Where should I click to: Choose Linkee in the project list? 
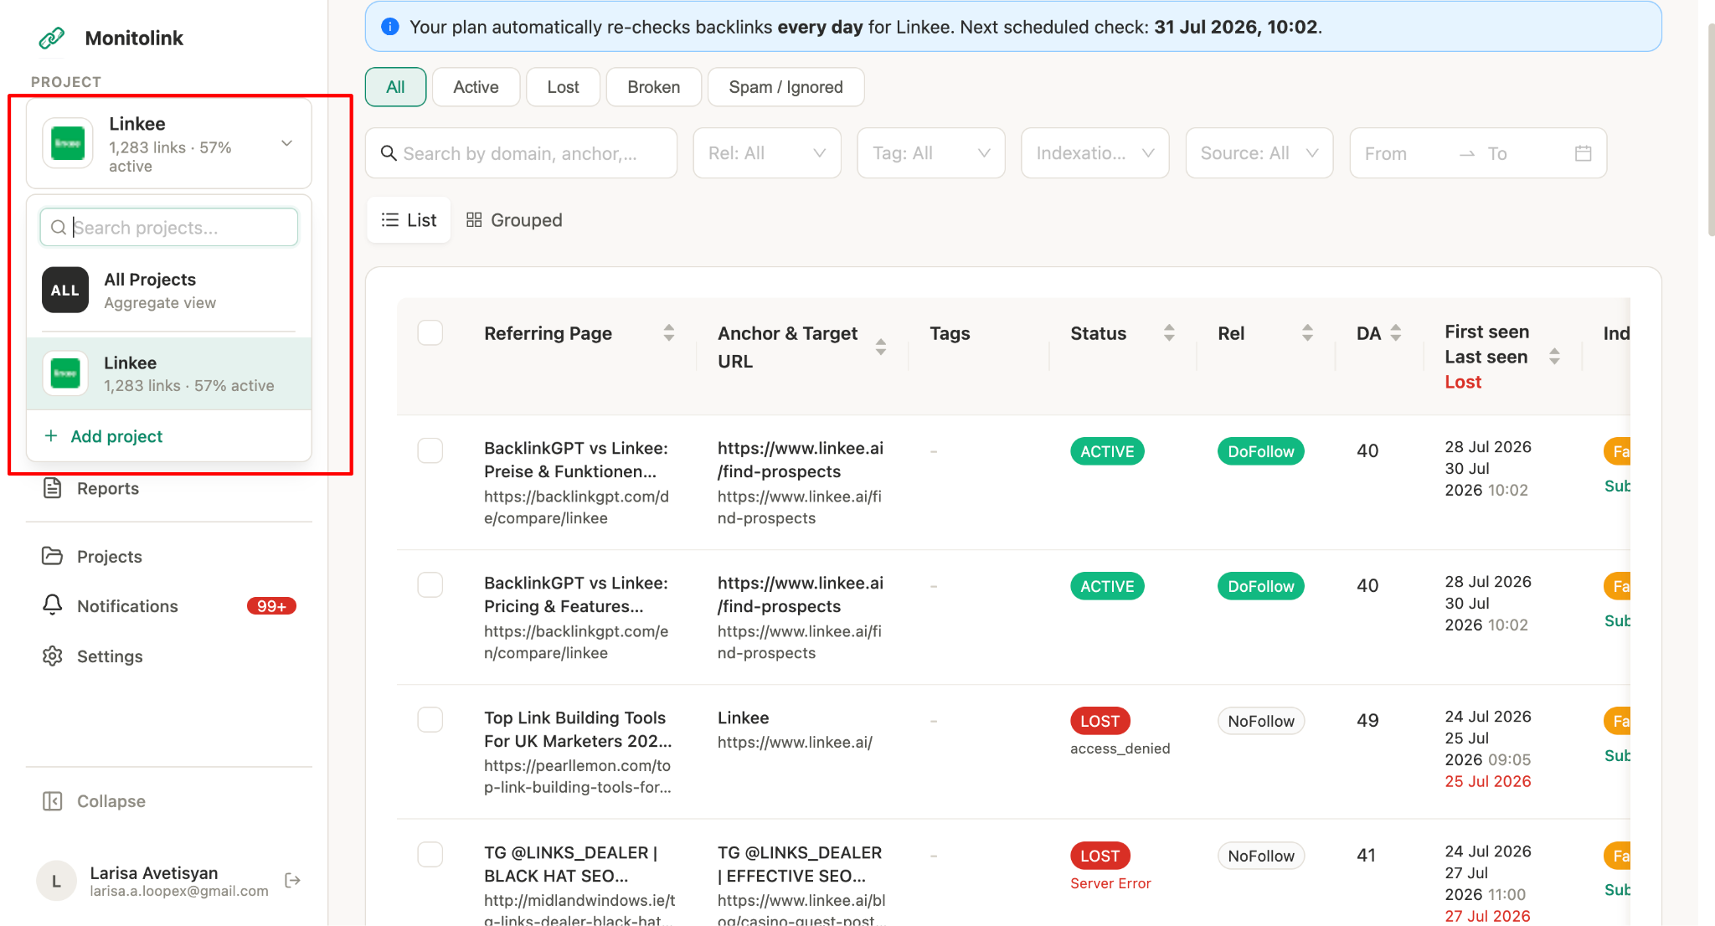(169, 373)
